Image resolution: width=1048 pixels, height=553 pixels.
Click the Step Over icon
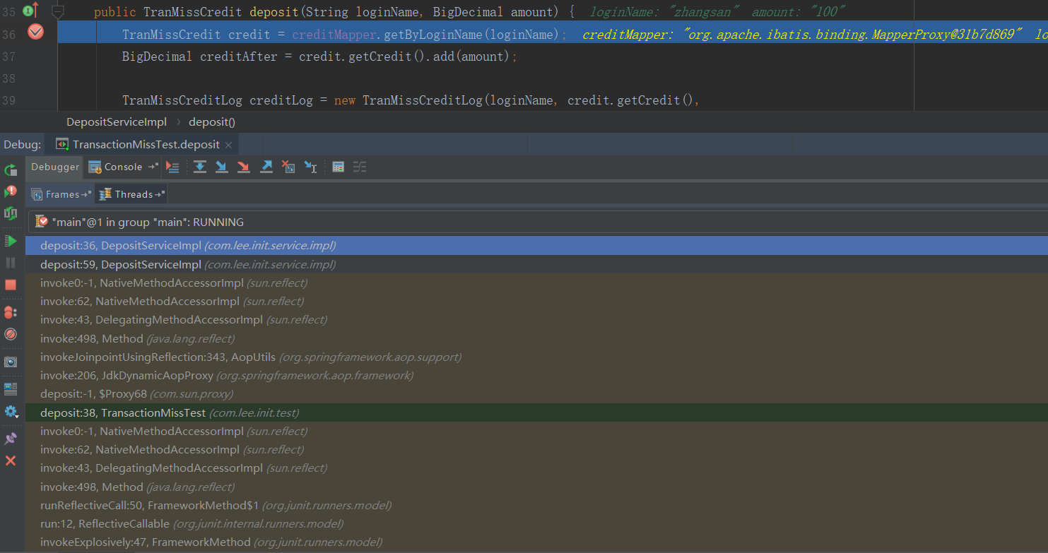tap(200, 167)
